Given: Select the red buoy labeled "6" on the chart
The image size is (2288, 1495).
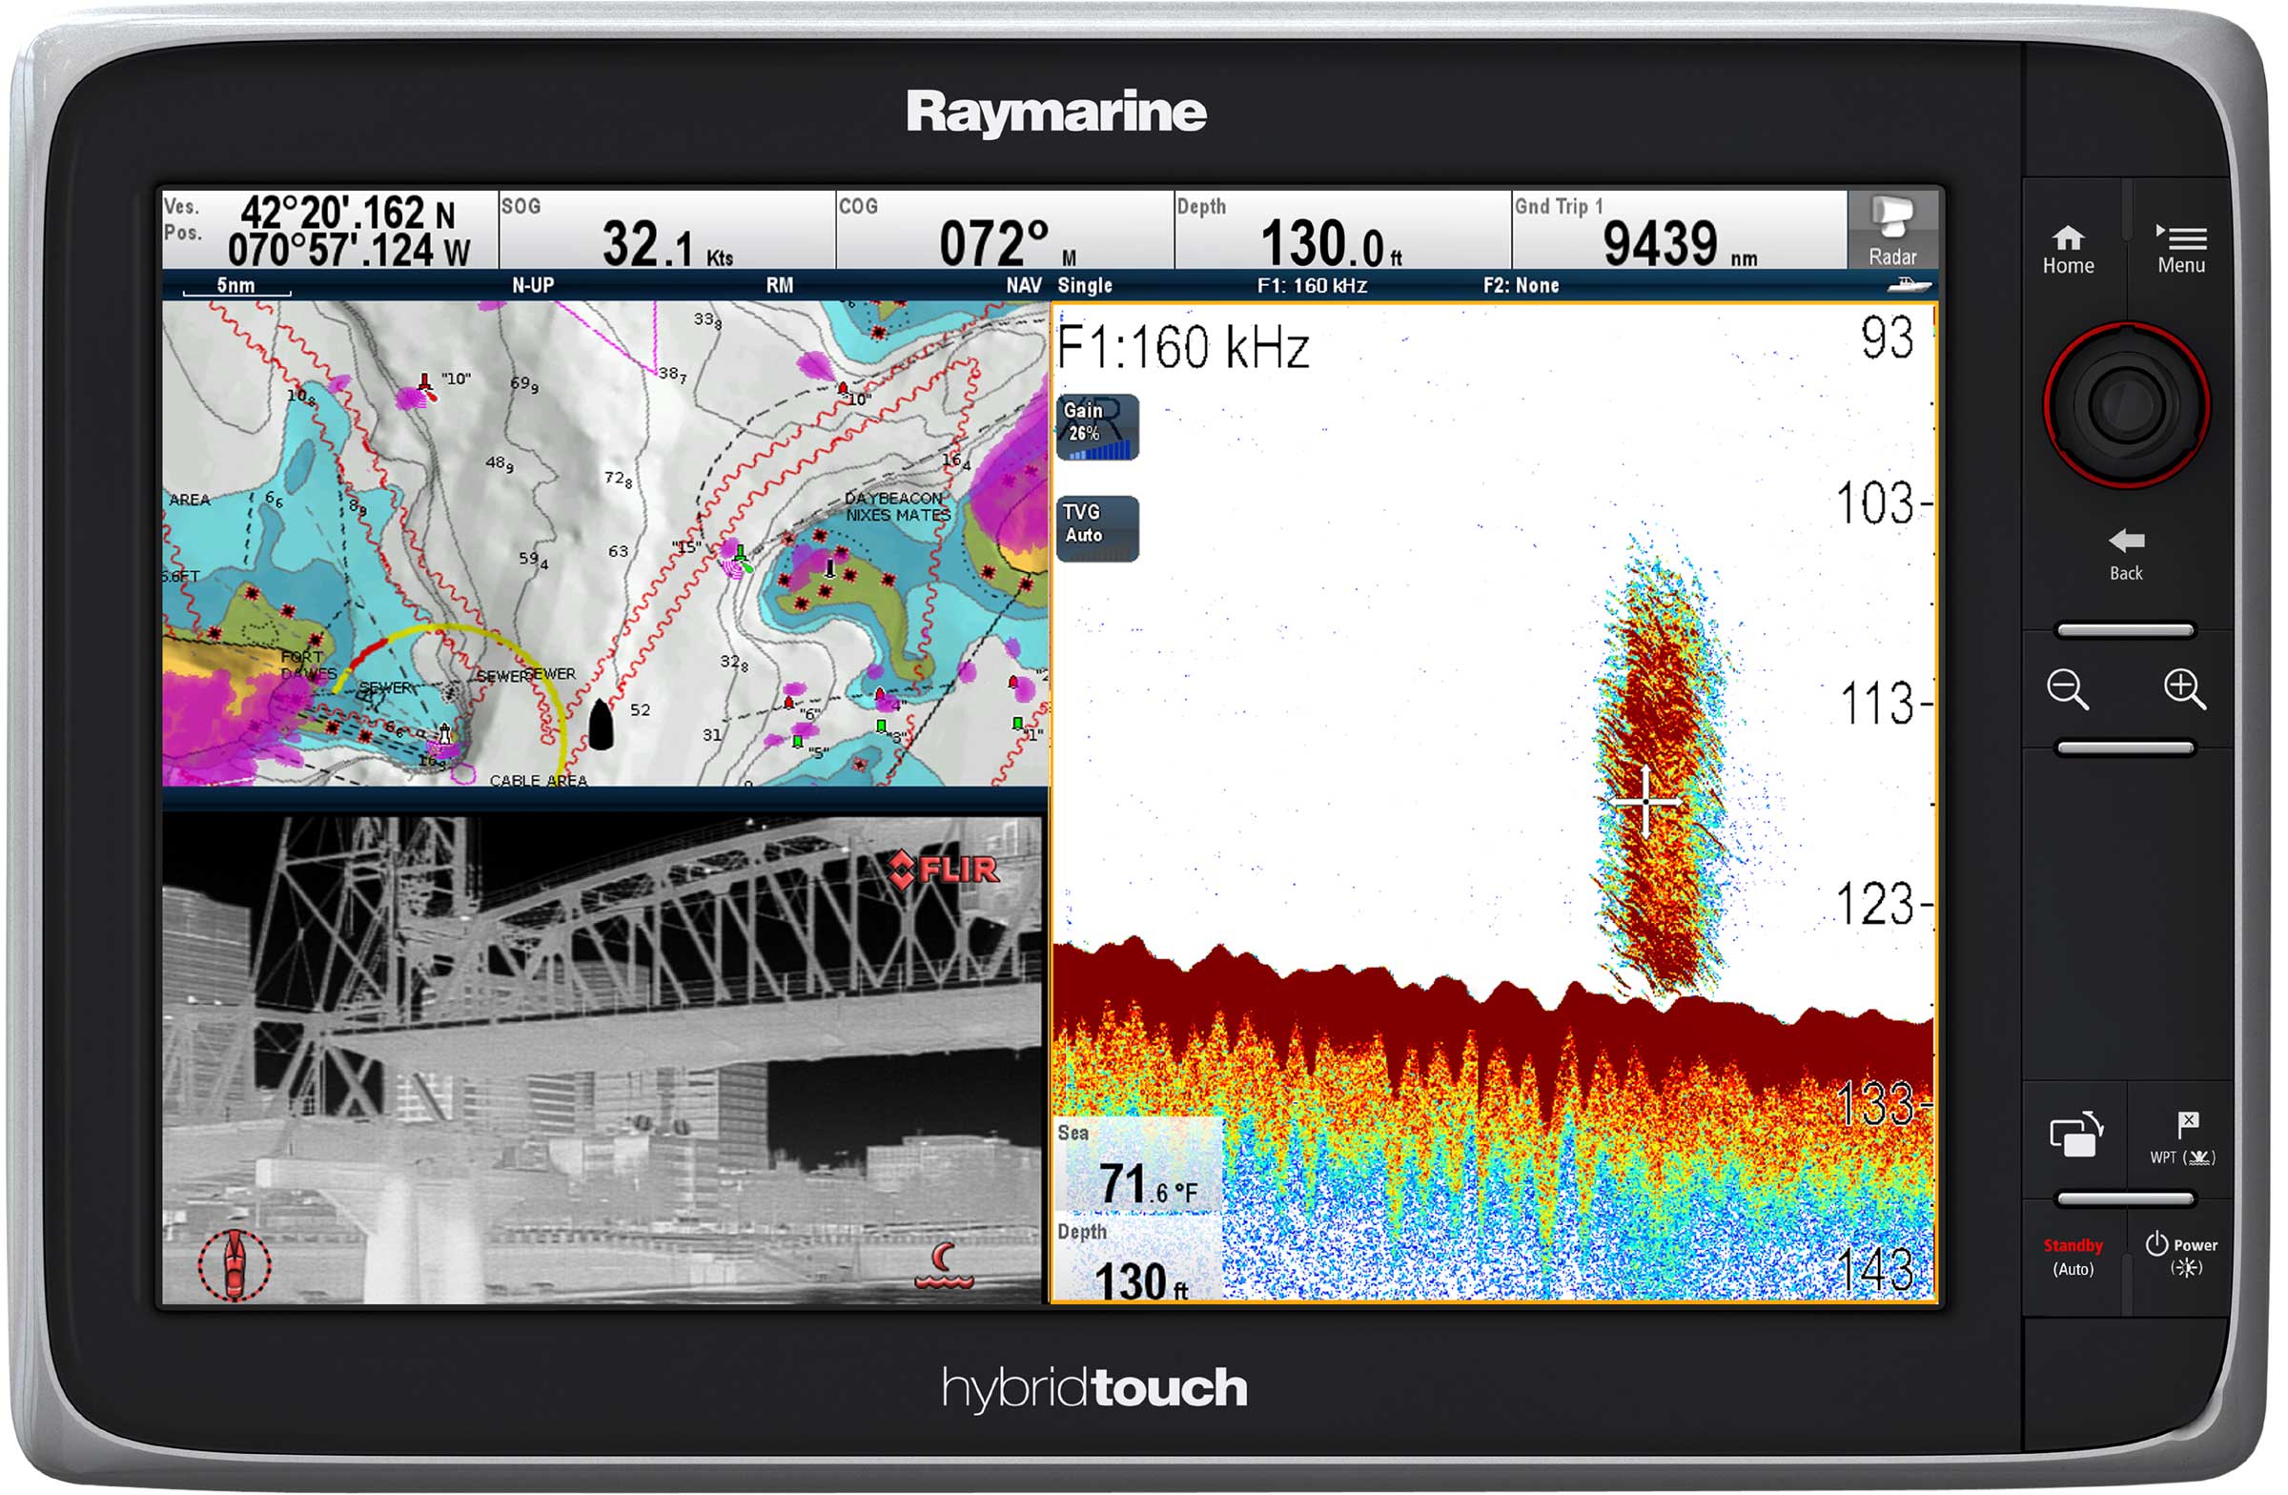Looking at the screenshot, I should (789, 704).
